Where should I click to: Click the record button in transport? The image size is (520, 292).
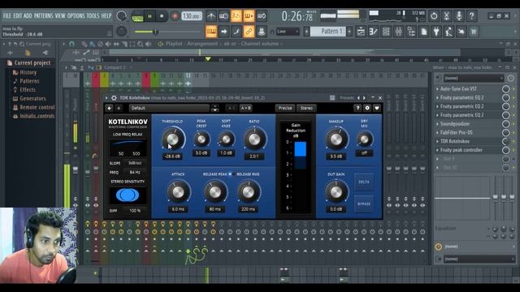pyautogui.click(x=175, y=16)
